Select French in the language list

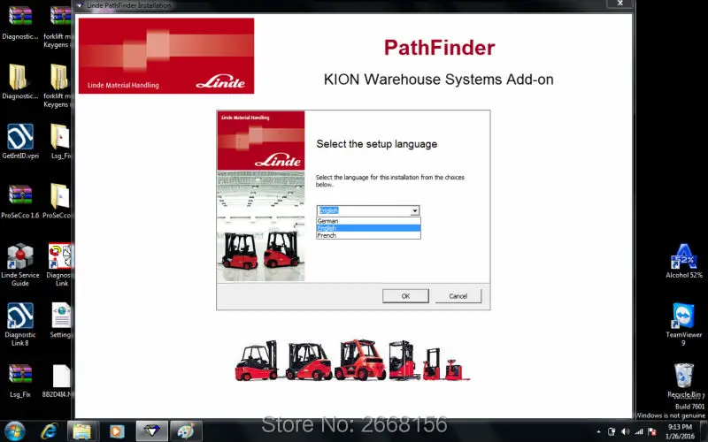point(368,235)
